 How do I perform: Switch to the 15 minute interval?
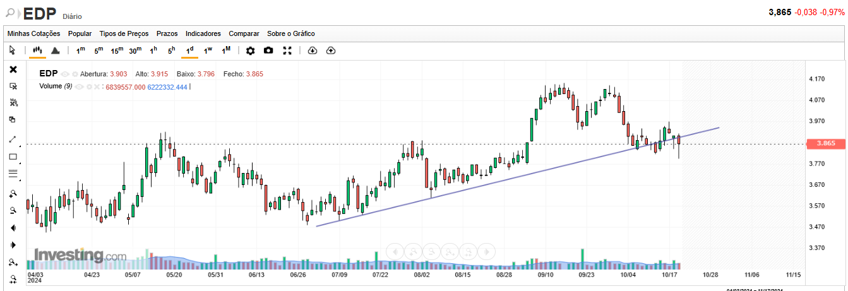117,50
